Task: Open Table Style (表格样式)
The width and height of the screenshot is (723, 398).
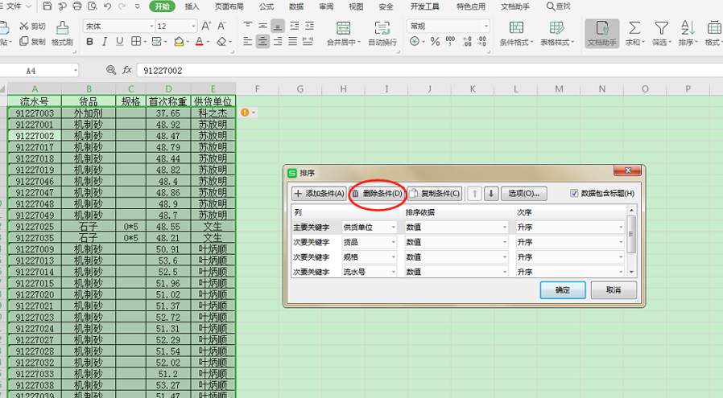Action: click(557, 34)
